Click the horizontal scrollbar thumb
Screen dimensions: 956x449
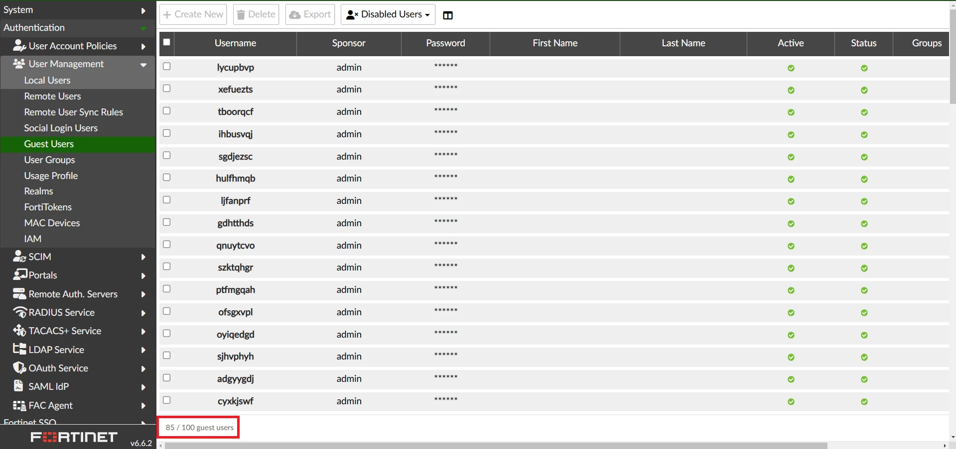tap(496, 446)
